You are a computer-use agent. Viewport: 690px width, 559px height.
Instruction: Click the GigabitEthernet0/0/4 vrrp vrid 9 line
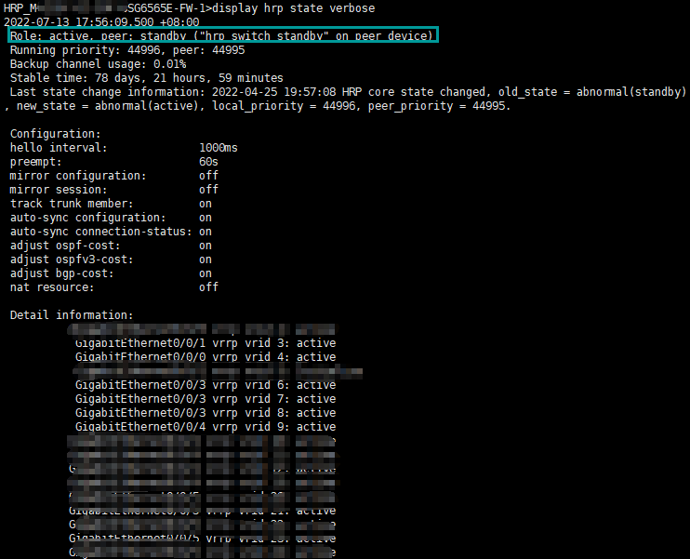(x=206, y=427)
